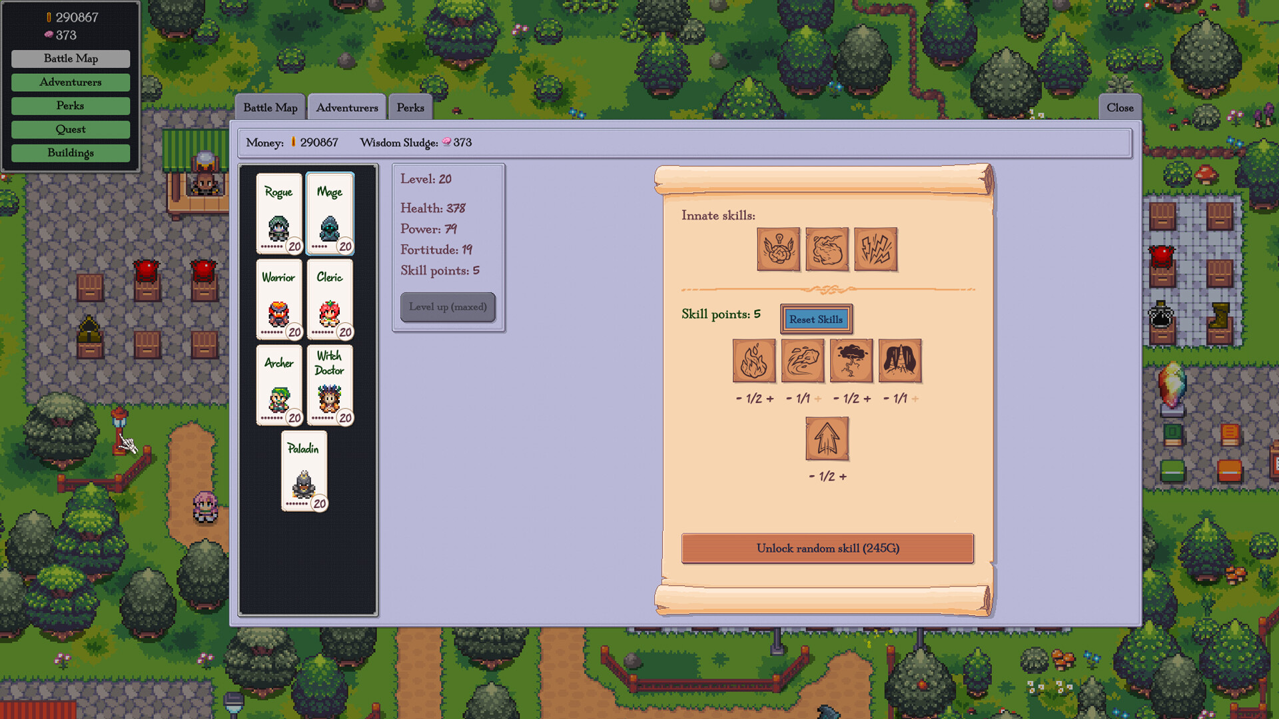1279x719 pixels.
Task: Select the winged brain innate skill icon
Action: [x=778, y=250]
